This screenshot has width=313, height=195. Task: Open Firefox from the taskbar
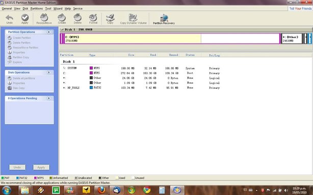[x=101, y=190]
